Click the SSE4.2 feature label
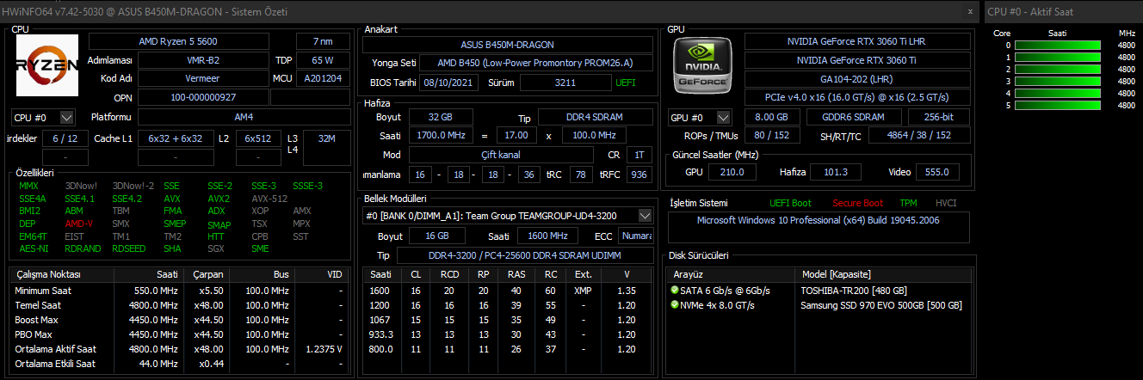This screenshot has height=380, width=1143. tap(127, 198)
